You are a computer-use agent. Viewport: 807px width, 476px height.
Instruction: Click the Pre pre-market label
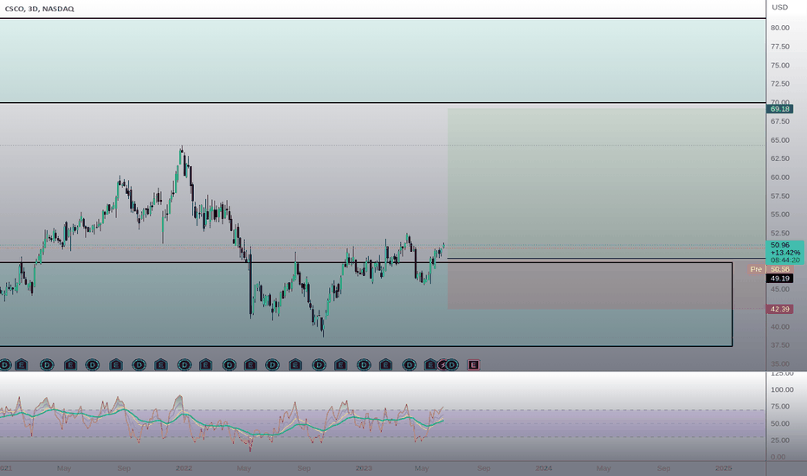pos(756,269)
